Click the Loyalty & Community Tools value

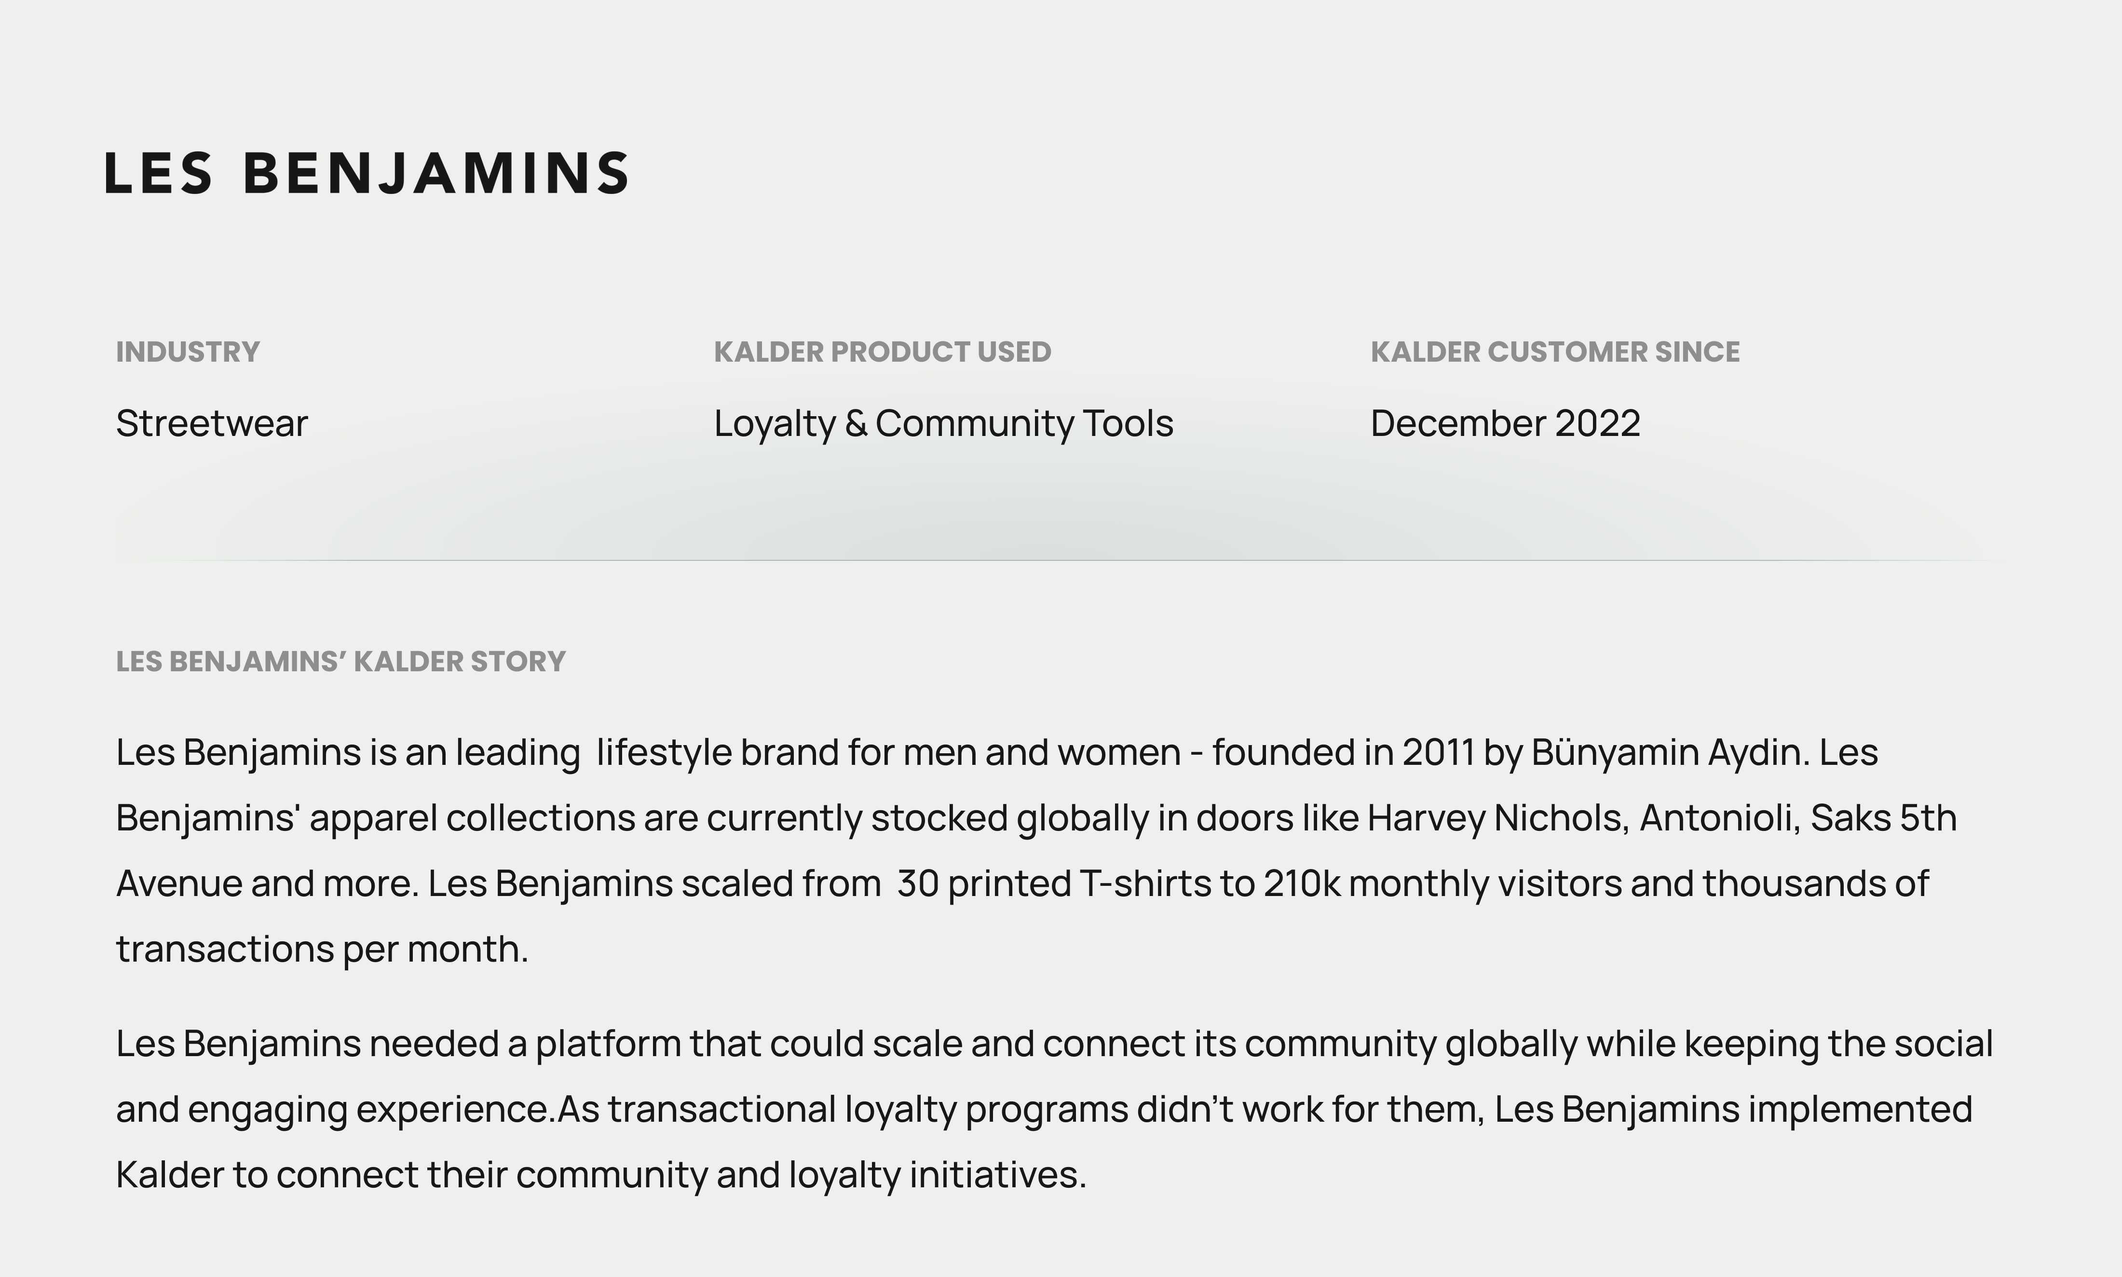(943, 423)
